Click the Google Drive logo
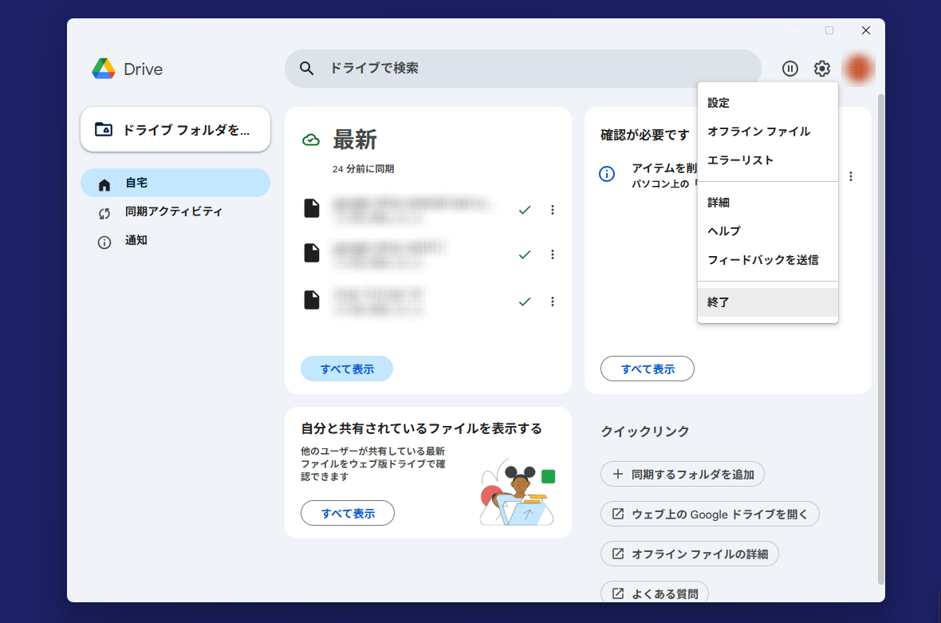 pos(104,69)
